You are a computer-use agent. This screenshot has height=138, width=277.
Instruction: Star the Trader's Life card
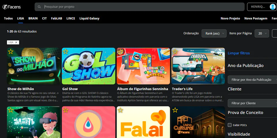(x=175, y=51)
